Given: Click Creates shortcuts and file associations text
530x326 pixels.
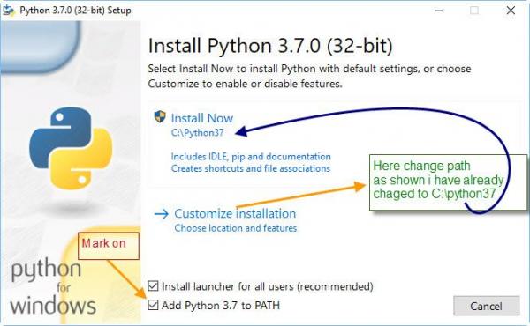Looking at the screenshot, I should pyautogui.click(x=251, y=168).
